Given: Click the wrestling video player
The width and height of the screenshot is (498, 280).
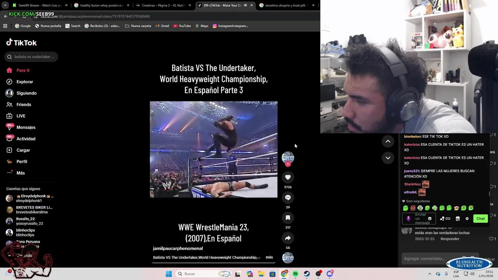Looking at the screenshot, I should [214, 149].
